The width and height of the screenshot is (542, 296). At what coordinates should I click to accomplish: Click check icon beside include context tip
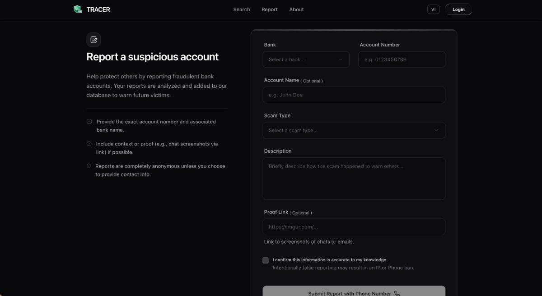pyautogui.click(x=89, y=144)
